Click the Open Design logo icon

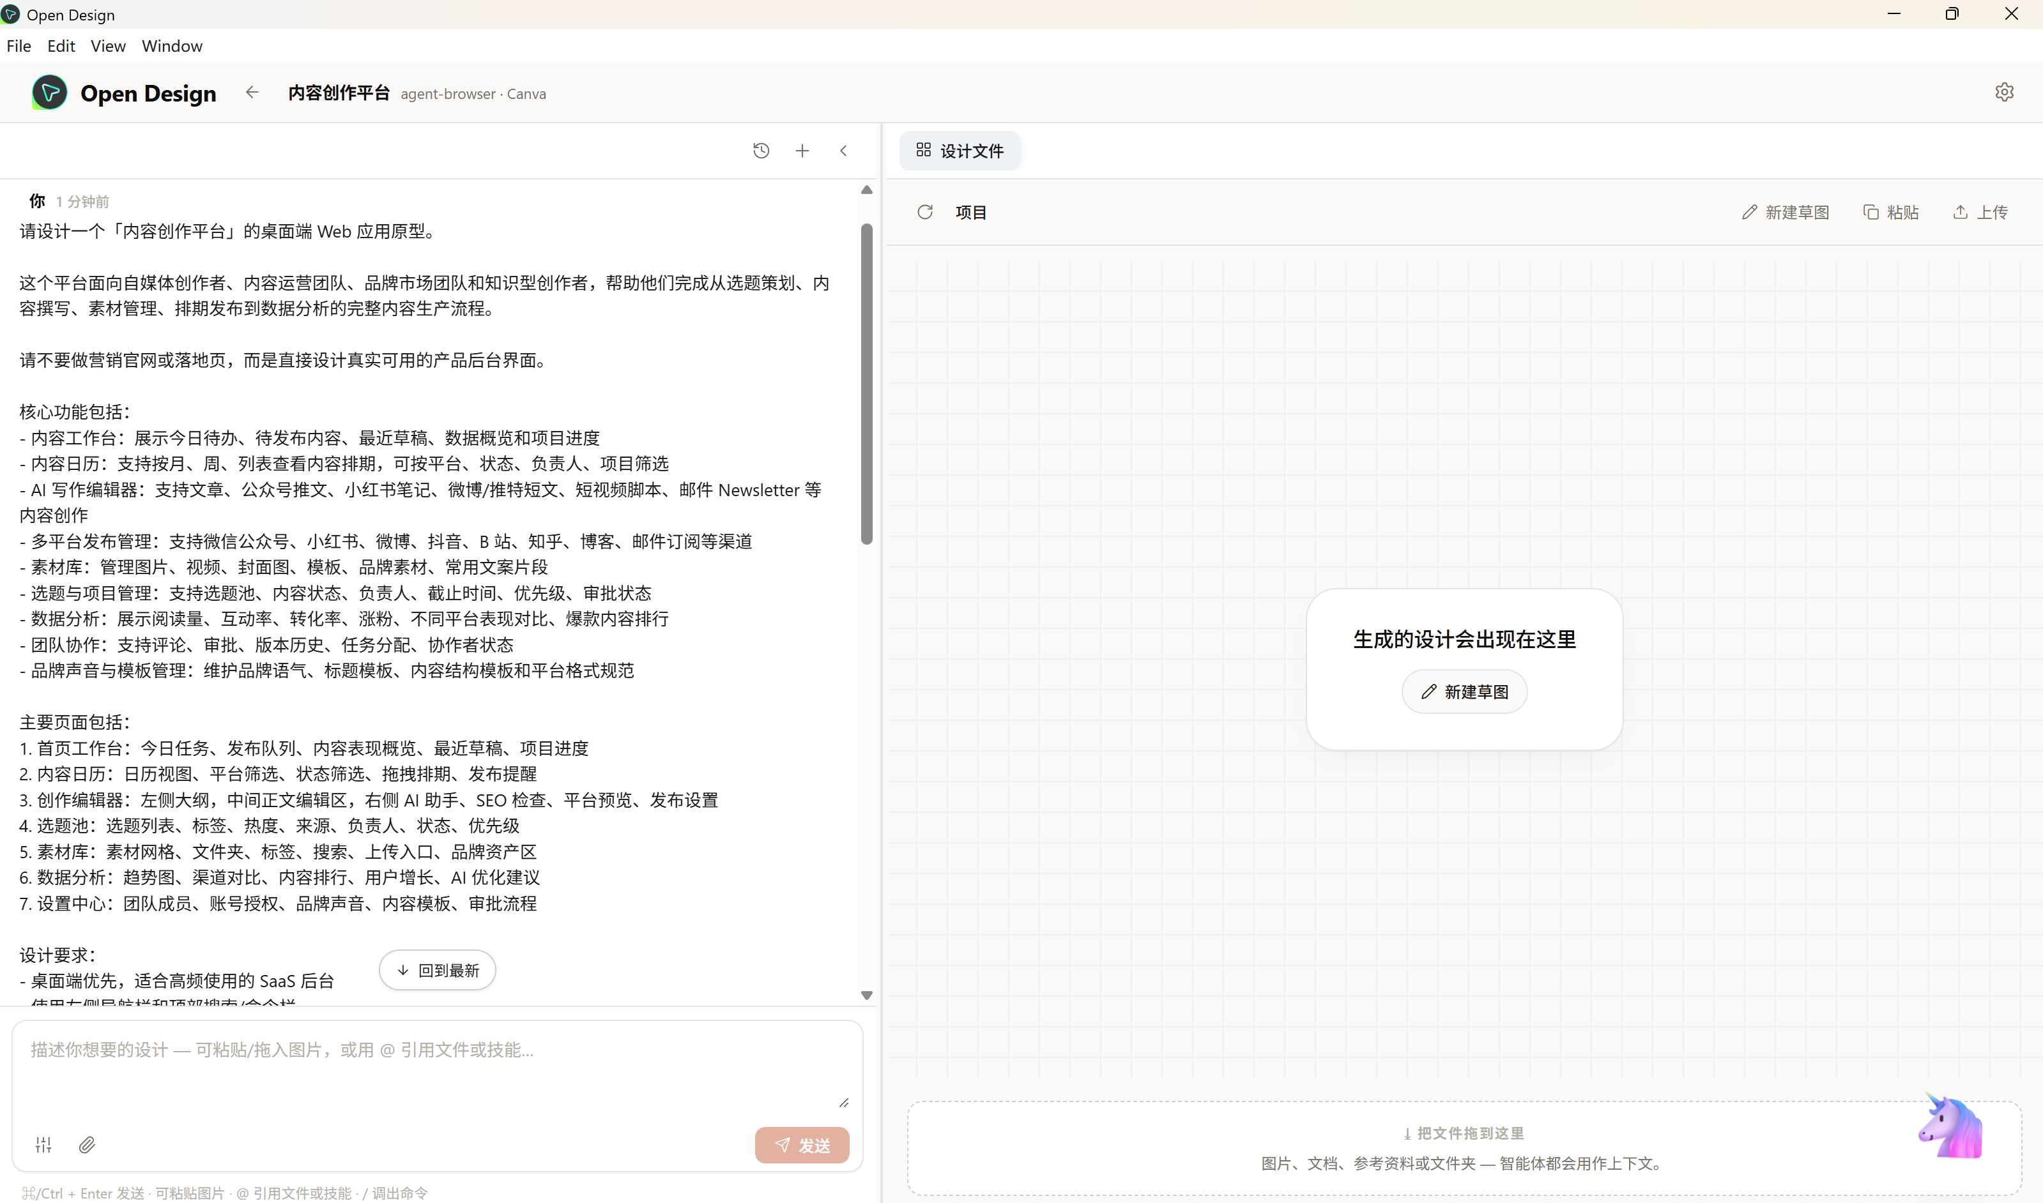click(x=49, y=93)
